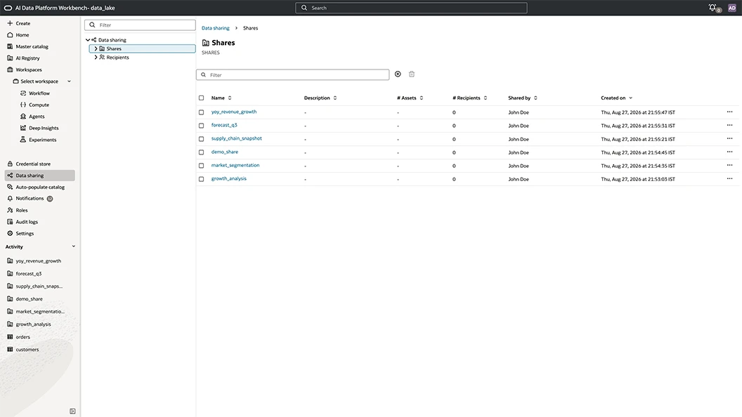The height and width of the screenshot is (417, 742).
Task: Open row actions for forecast_q3
Action: coord(729,125)
